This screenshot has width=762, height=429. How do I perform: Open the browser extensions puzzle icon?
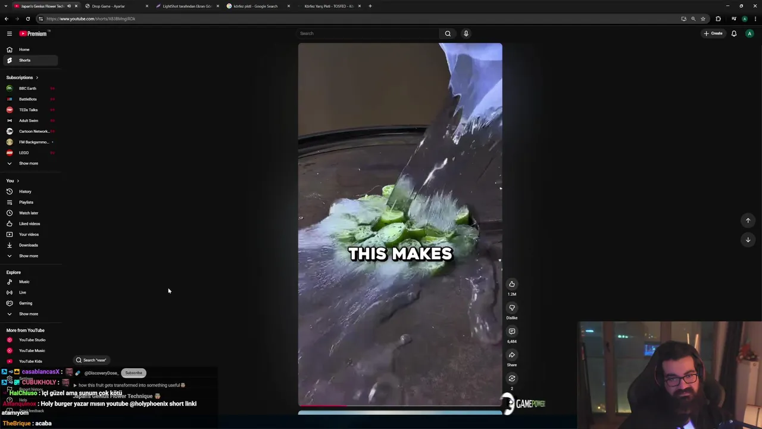click(718, 18)
